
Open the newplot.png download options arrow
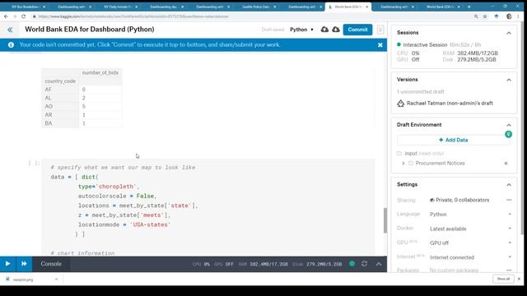[x=56, y=280]
